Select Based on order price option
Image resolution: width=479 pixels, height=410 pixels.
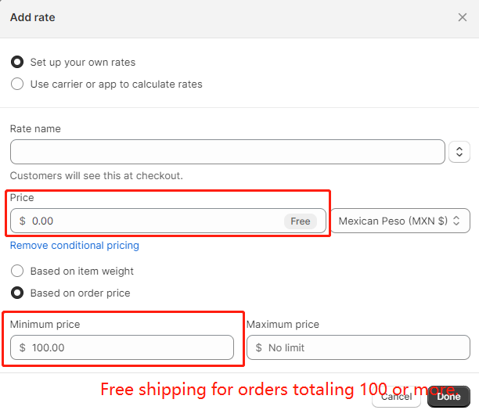click(x=17, y=293)
